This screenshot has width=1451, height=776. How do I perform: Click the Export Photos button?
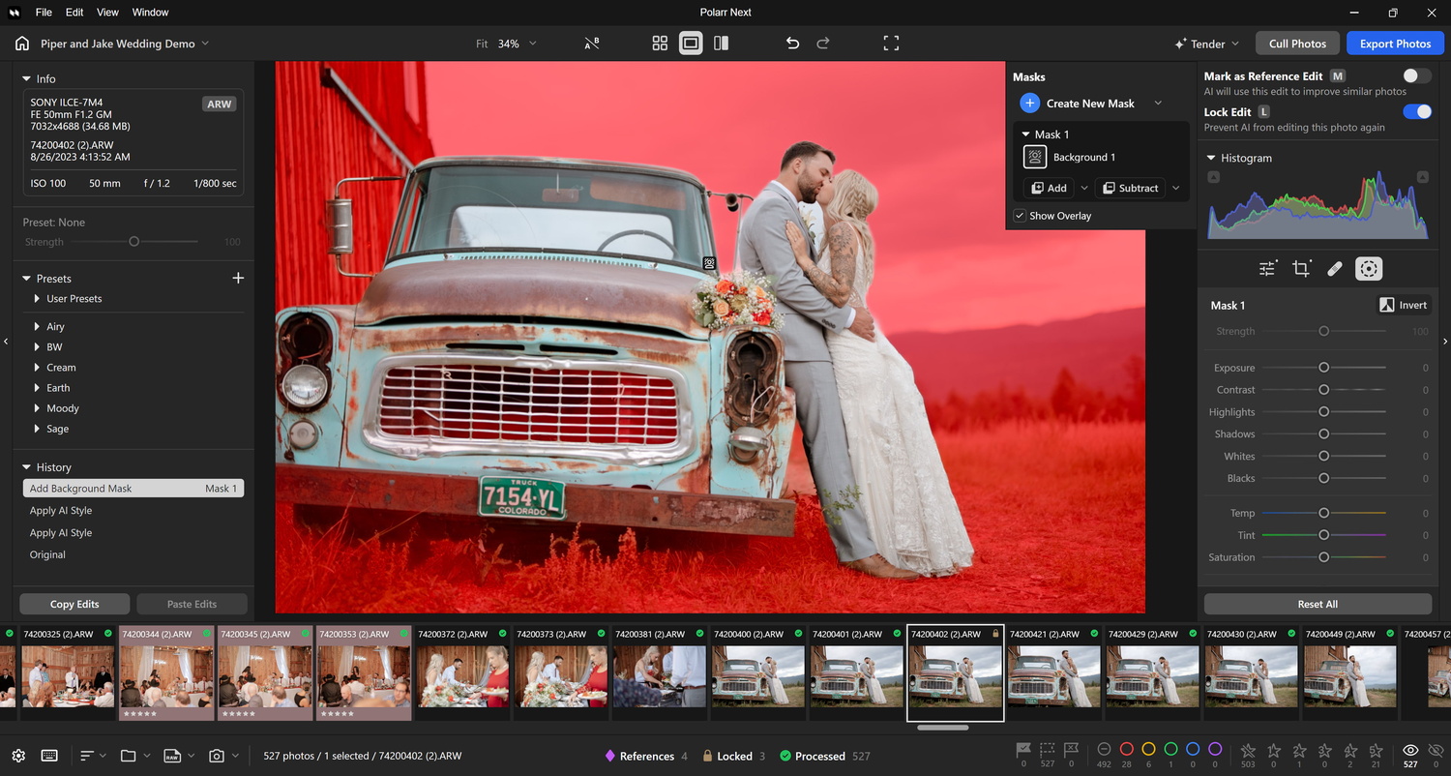coord(1395,44)
